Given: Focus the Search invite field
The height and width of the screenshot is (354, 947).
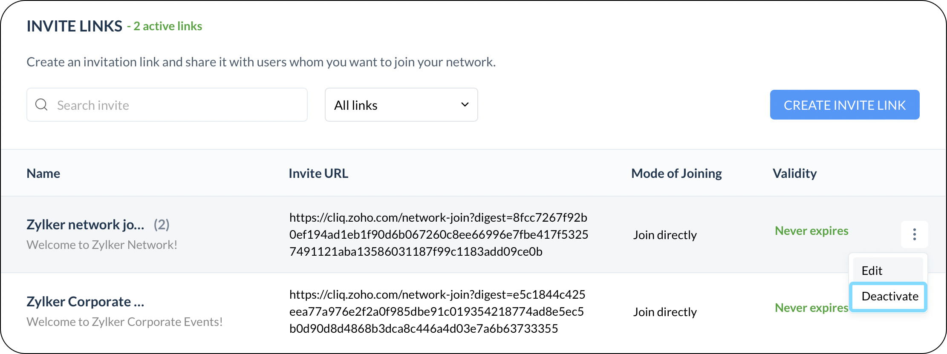Looking at the screenshot, I should point(167,105).
